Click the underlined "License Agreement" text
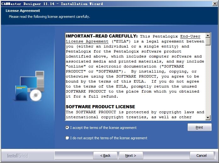Viewport: 219px width, 163px height. (87, 41)
